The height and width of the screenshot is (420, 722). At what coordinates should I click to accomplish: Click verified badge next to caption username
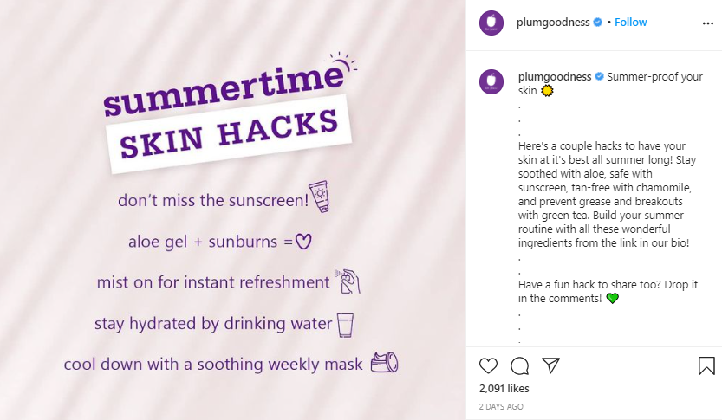click(x=597, y=77)
